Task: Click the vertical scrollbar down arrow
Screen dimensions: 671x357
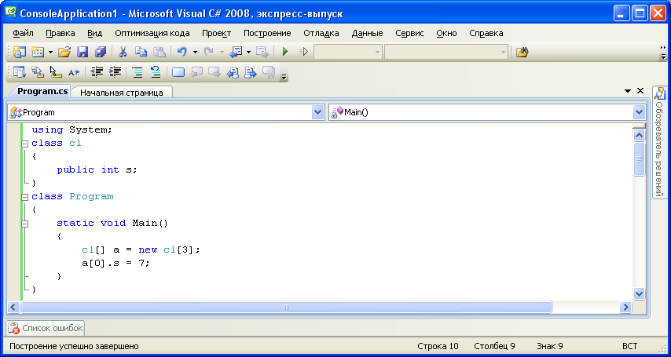Action: (x=639, y=293)
